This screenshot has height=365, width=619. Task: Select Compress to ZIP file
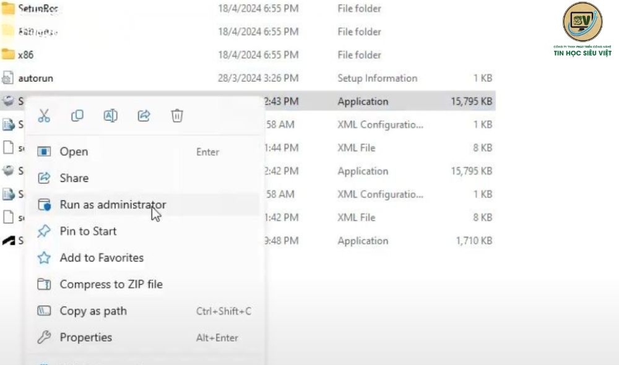[144, 284]
